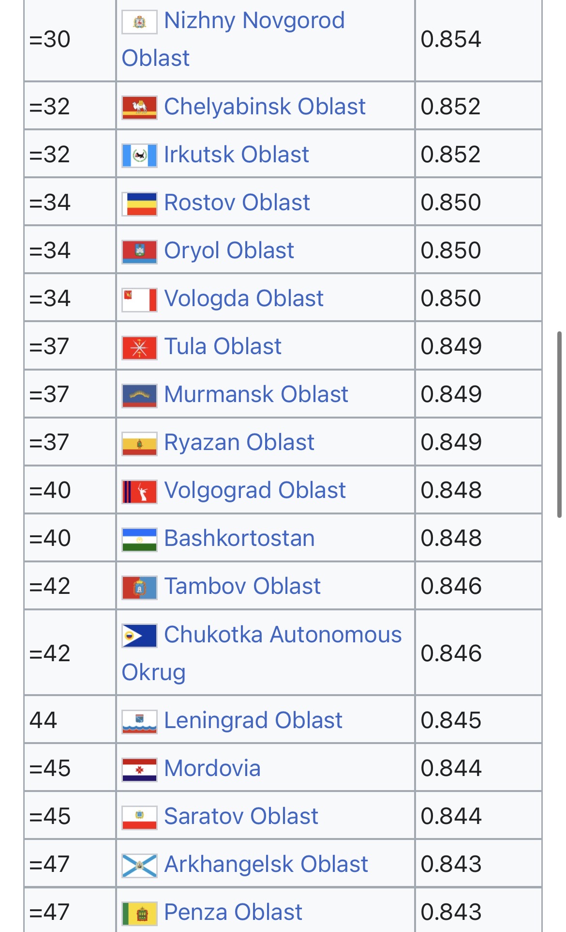Image resolution: width=566 pixels, height=932 pixels.
Task: Follow the Tambov Oblast link
Action: tap(242, 586)
